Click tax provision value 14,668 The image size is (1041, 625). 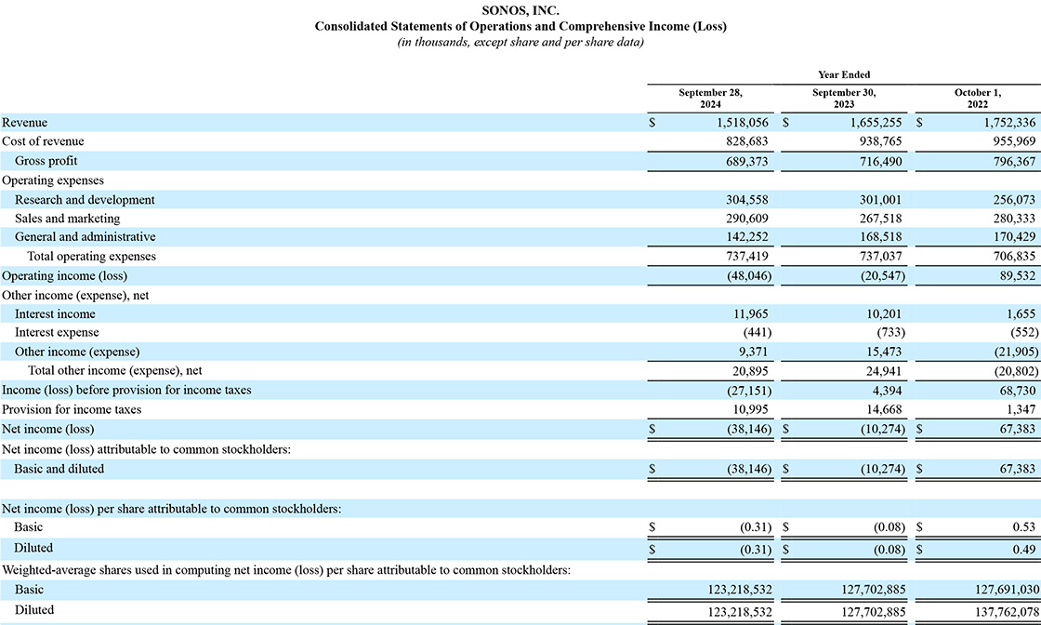click(x=884, y=410)
